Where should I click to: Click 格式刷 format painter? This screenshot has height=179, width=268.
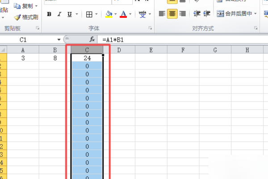(26, 17)
